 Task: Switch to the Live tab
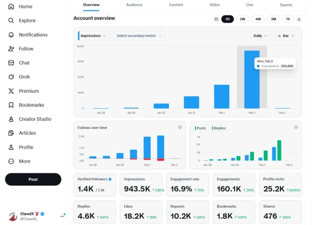250,5
